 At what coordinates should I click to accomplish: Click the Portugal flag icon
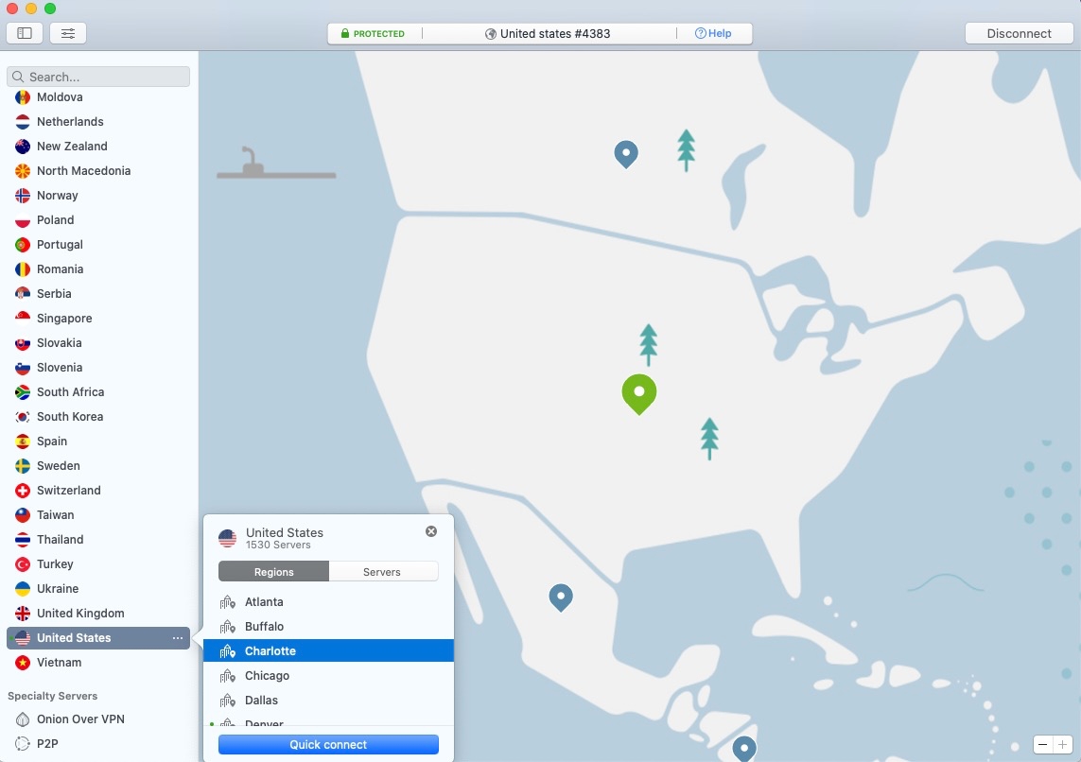pos(23,245)
